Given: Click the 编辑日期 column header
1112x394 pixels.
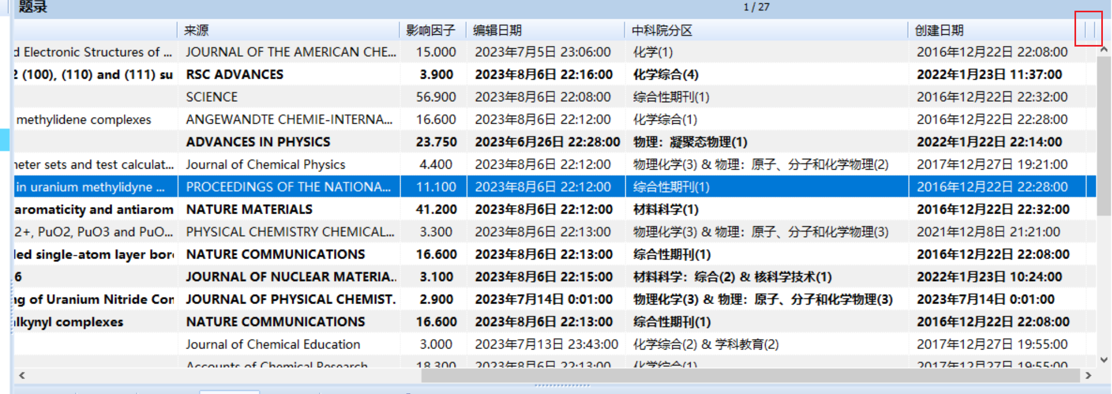Looking at the screenshot, I should pyautogui.click(x=497, y=30).
